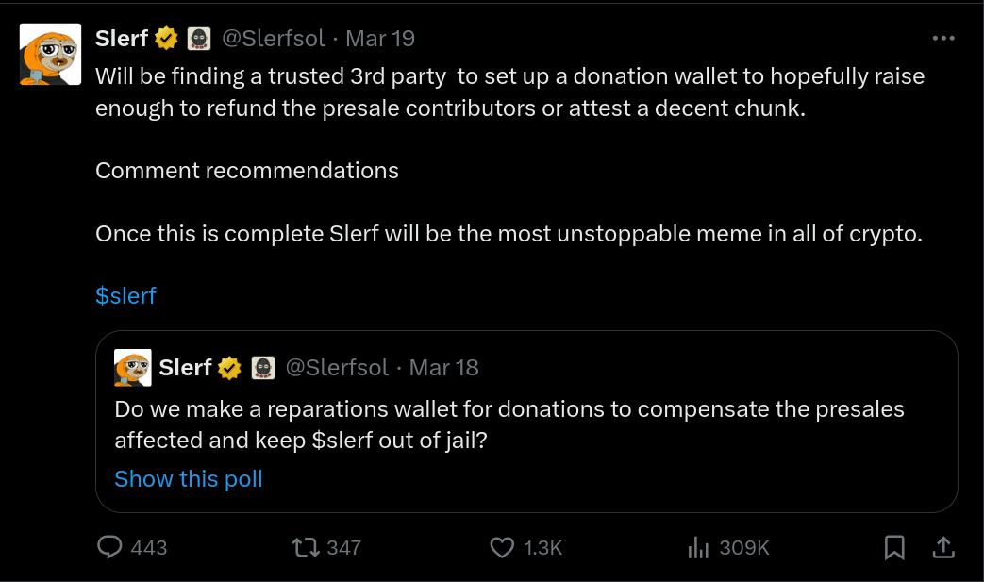This screenshot has height=582, width=984.
Task: Bookmark this tweet
Action: (x=894, y=547)
